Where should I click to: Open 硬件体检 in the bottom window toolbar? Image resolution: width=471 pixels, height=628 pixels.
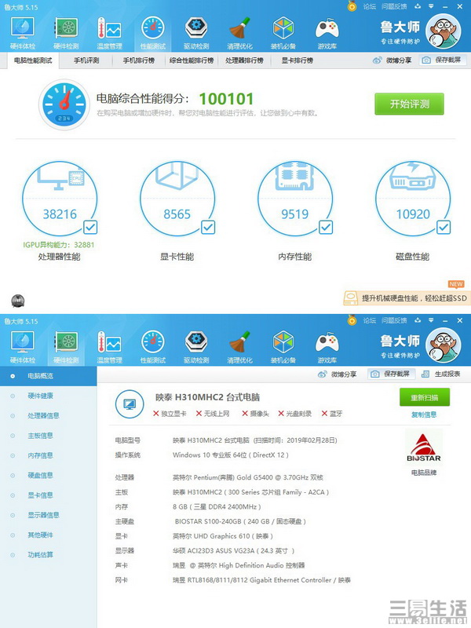(x=23, y=347)
